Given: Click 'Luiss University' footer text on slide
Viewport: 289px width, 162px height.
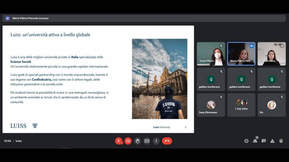Looking at the screenshot, I should pyautogui.click(x=162, y=127).
